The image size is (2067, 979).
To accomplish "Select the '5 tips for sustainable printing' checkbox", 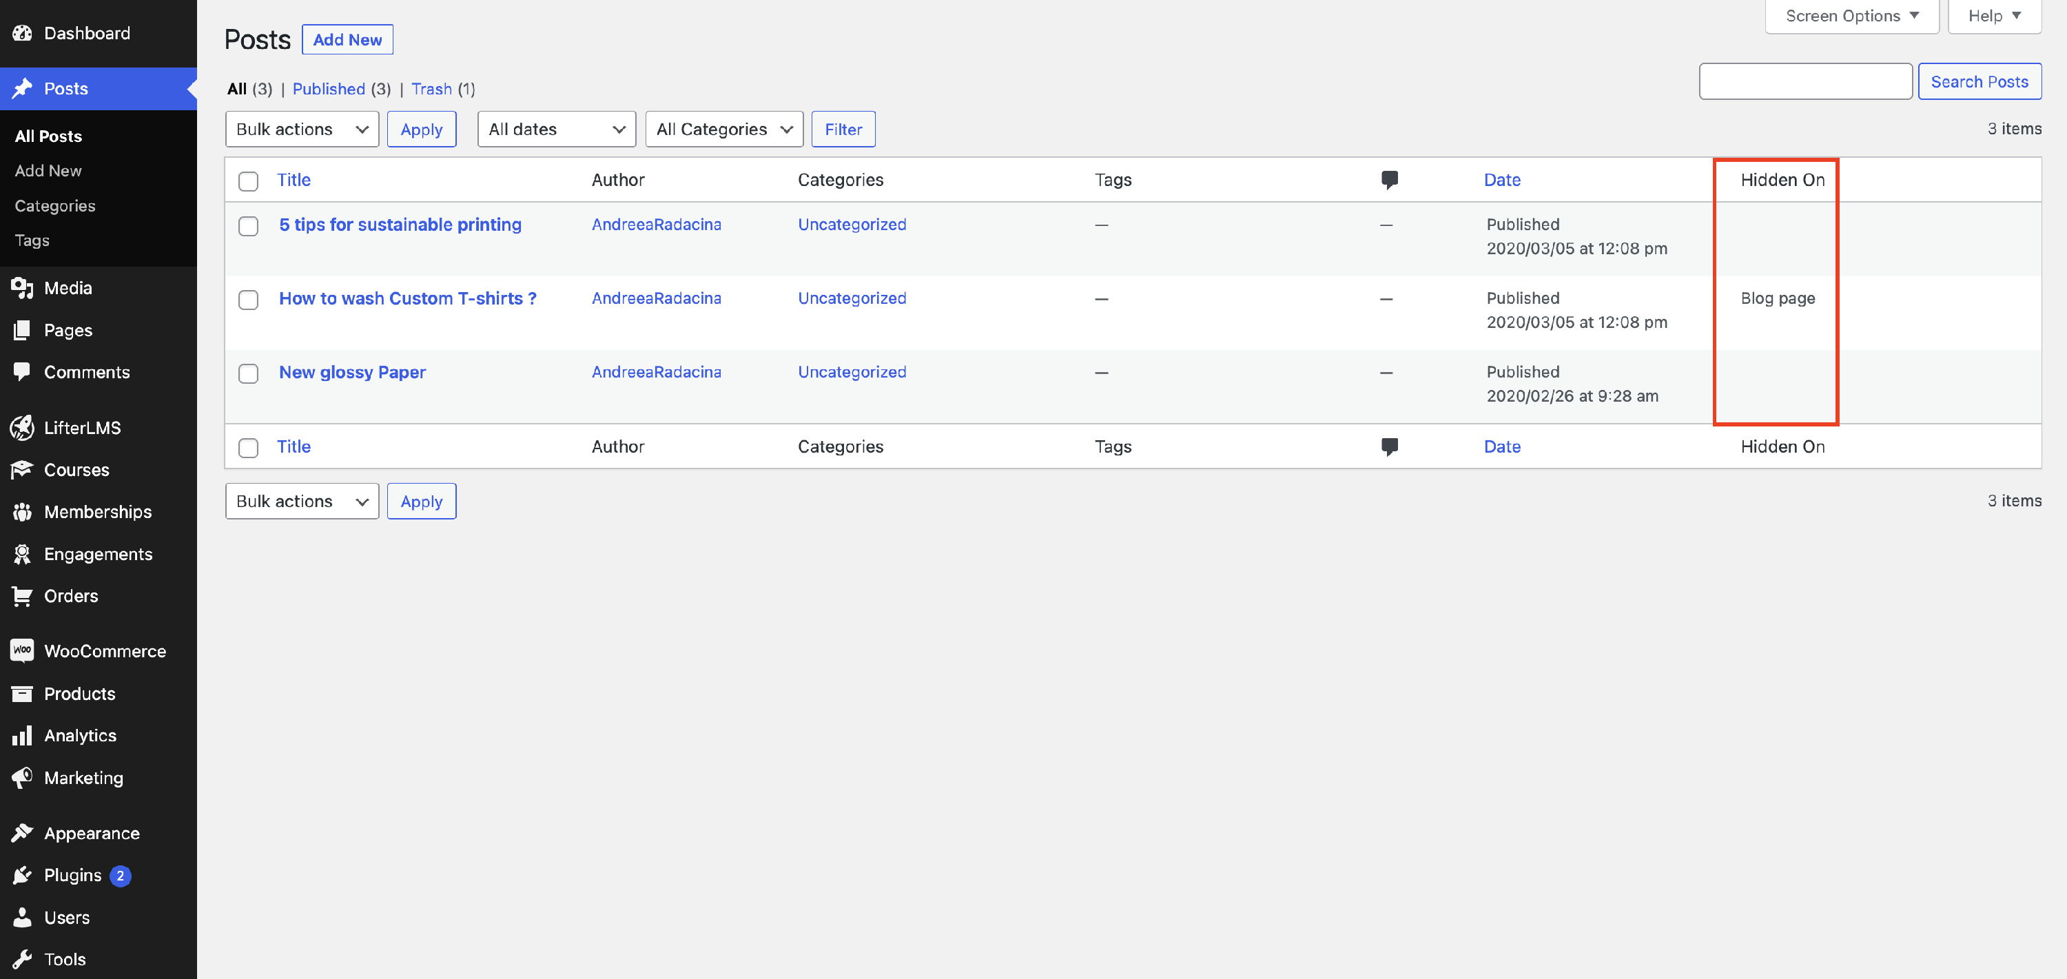I will click(248, 226).
